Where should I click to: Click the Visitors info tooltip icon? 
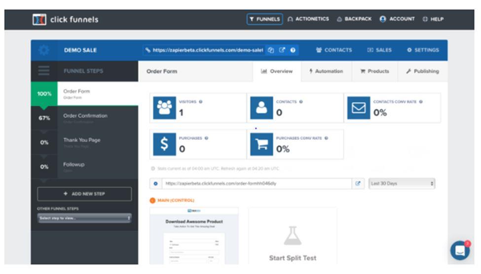pyautogui.click(x=201, y=102)
